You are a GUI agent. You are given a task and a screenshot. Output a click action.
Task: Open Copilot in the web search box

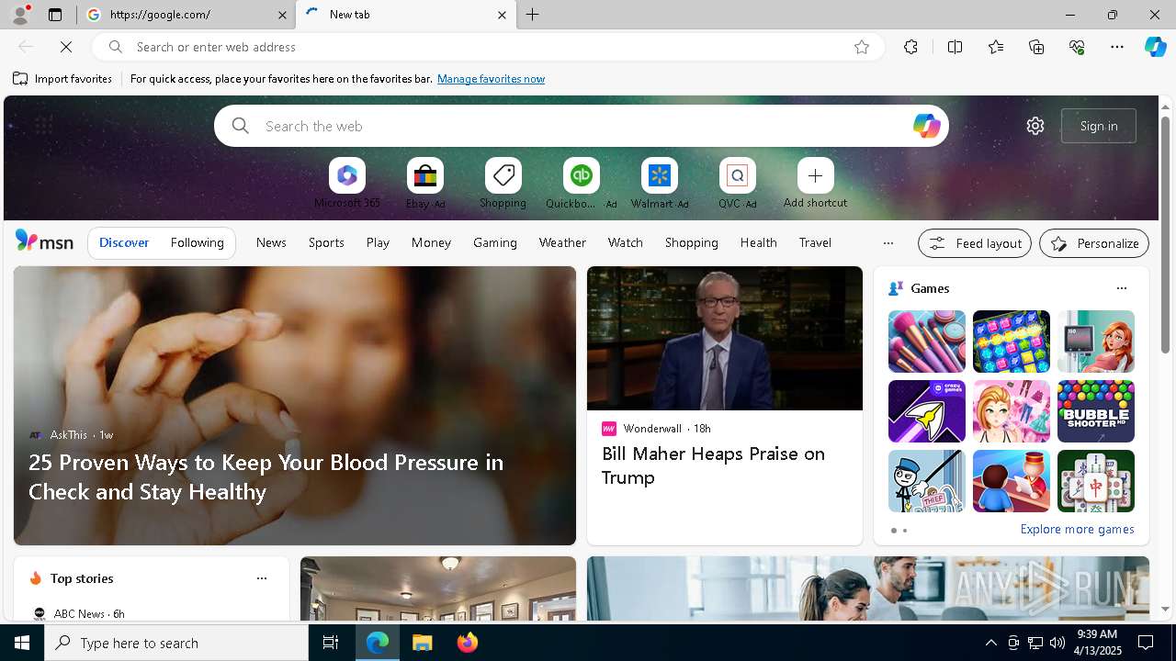click(926, 126)
